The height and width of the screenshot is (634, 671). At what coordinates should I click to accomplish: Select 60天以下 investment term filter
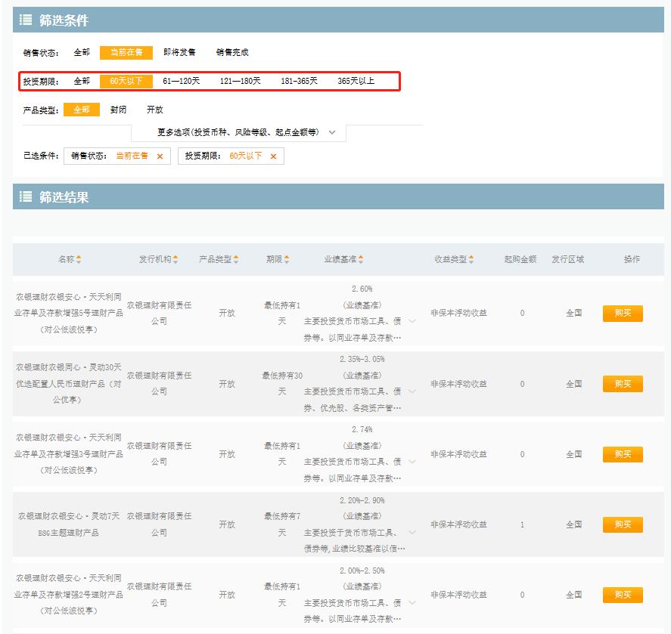click(126, 81)
